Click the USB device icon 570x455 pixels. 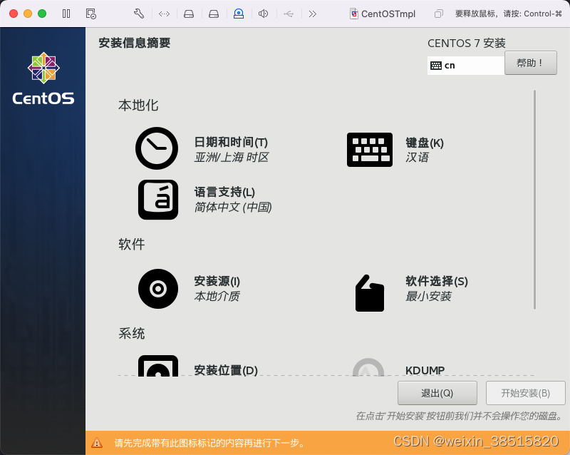point(289,14)
